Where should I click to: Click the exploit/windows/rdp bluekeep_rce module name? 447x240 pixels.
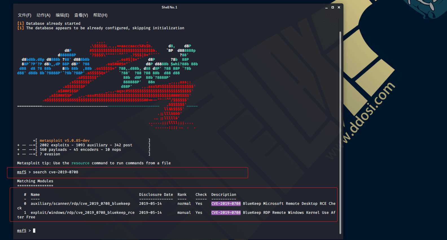coord(83,213)
